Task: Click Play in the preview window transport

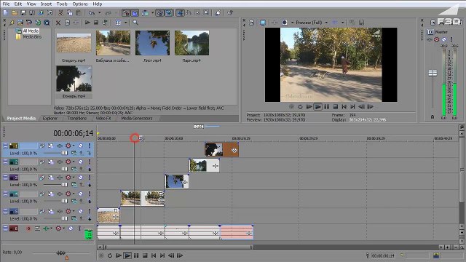Action: [317, 107]
